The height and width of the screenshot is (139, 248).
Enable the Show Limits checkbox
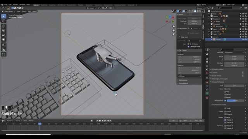(x=225, y=89)
